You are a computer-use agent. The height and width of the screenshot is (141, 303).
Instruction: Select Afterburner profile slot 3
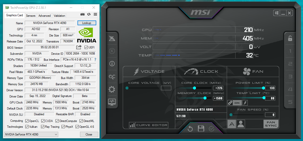click(290, 77)
